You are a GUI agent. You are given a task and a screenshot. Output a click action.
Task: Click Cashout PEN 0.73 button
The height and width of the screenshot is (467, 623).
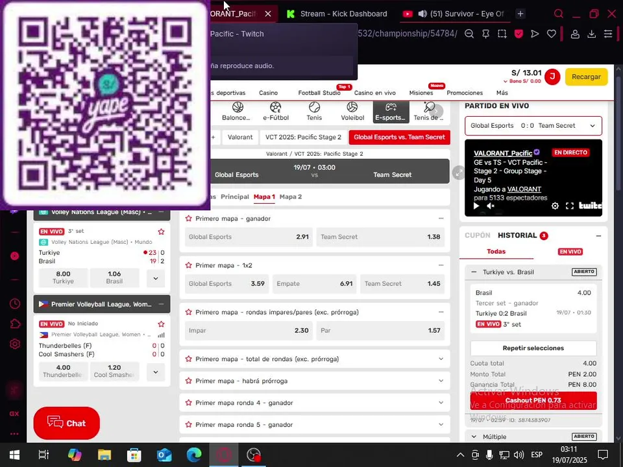(533, 401)
